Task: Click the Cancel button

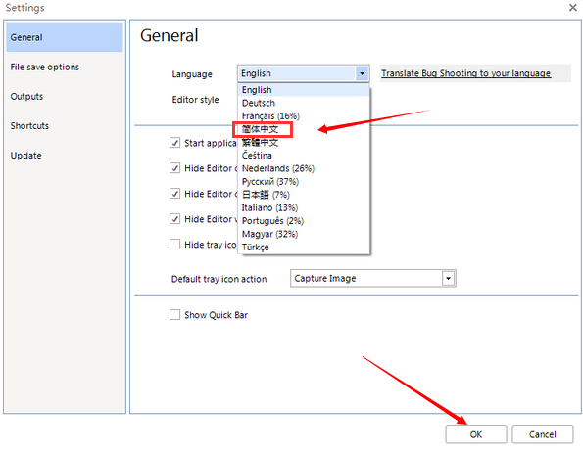Action: click(x=543, y=434)
